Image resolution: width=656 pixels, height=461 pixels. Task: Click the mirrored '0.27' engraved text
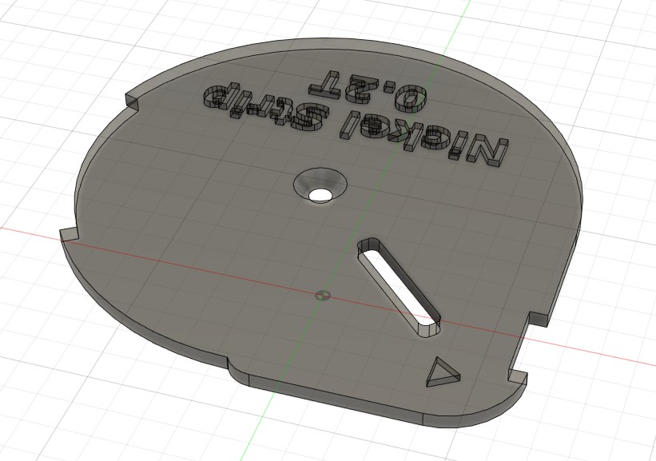[x=368, y=90]
